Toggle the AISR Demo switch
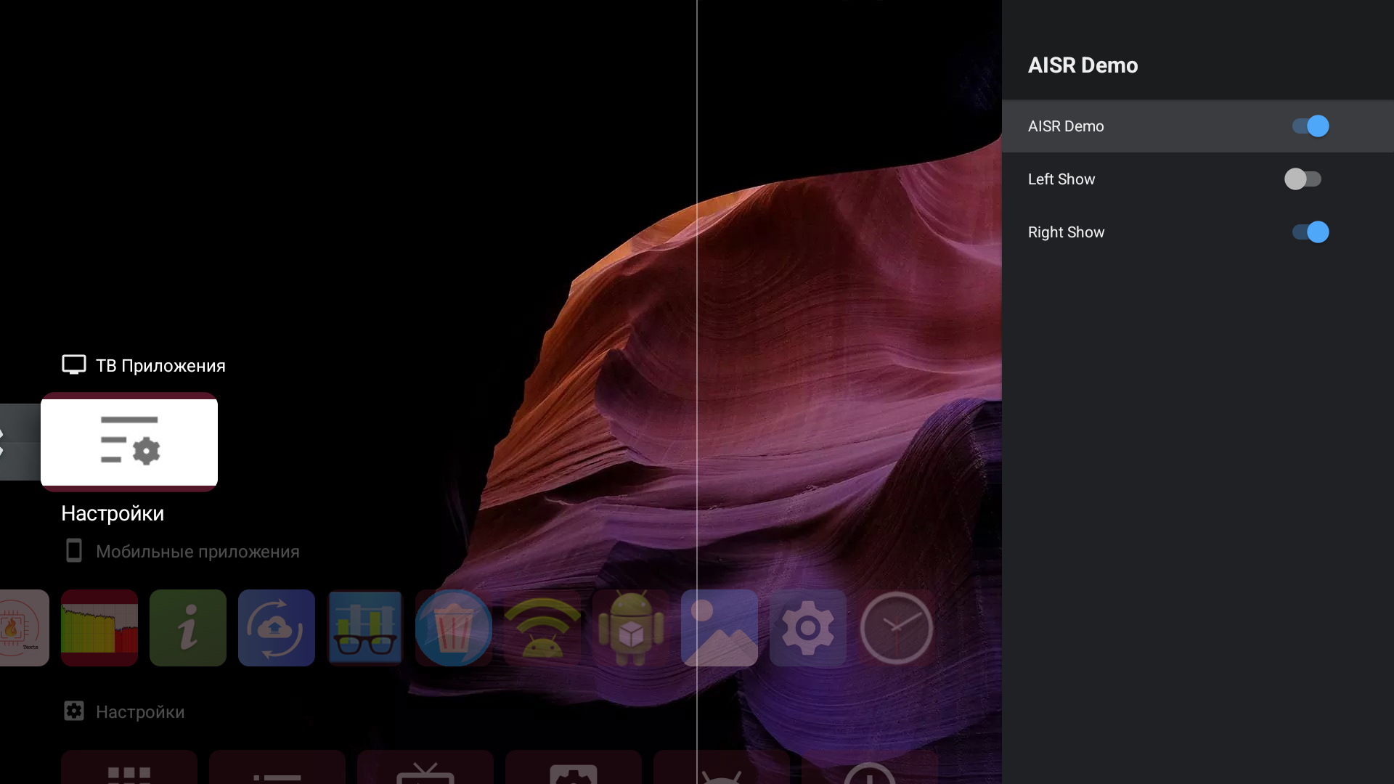The image size is (1394, 784). coord(1310,126)
